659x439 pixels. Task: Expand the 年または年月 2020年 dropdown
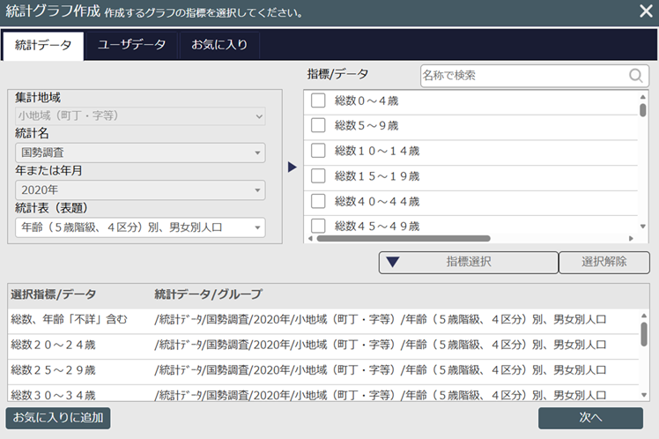(x=140, y=190)
